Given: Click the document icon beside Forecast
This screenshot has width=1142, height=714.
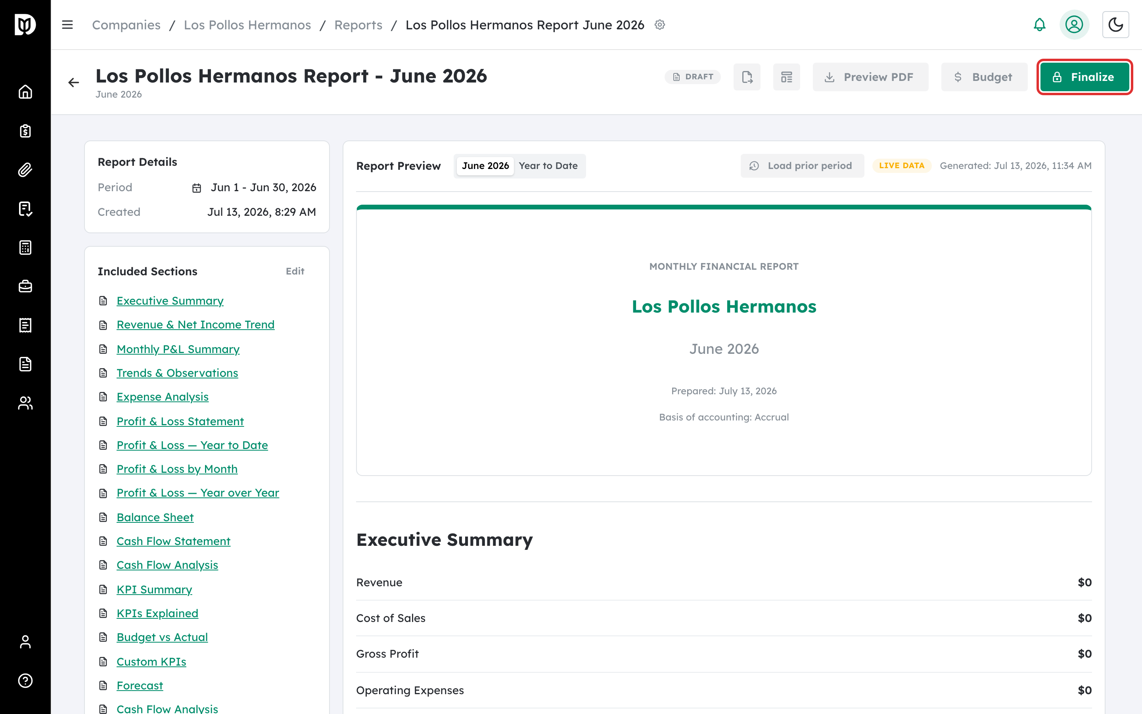Looking at the screenshot, I should point(103,686).
